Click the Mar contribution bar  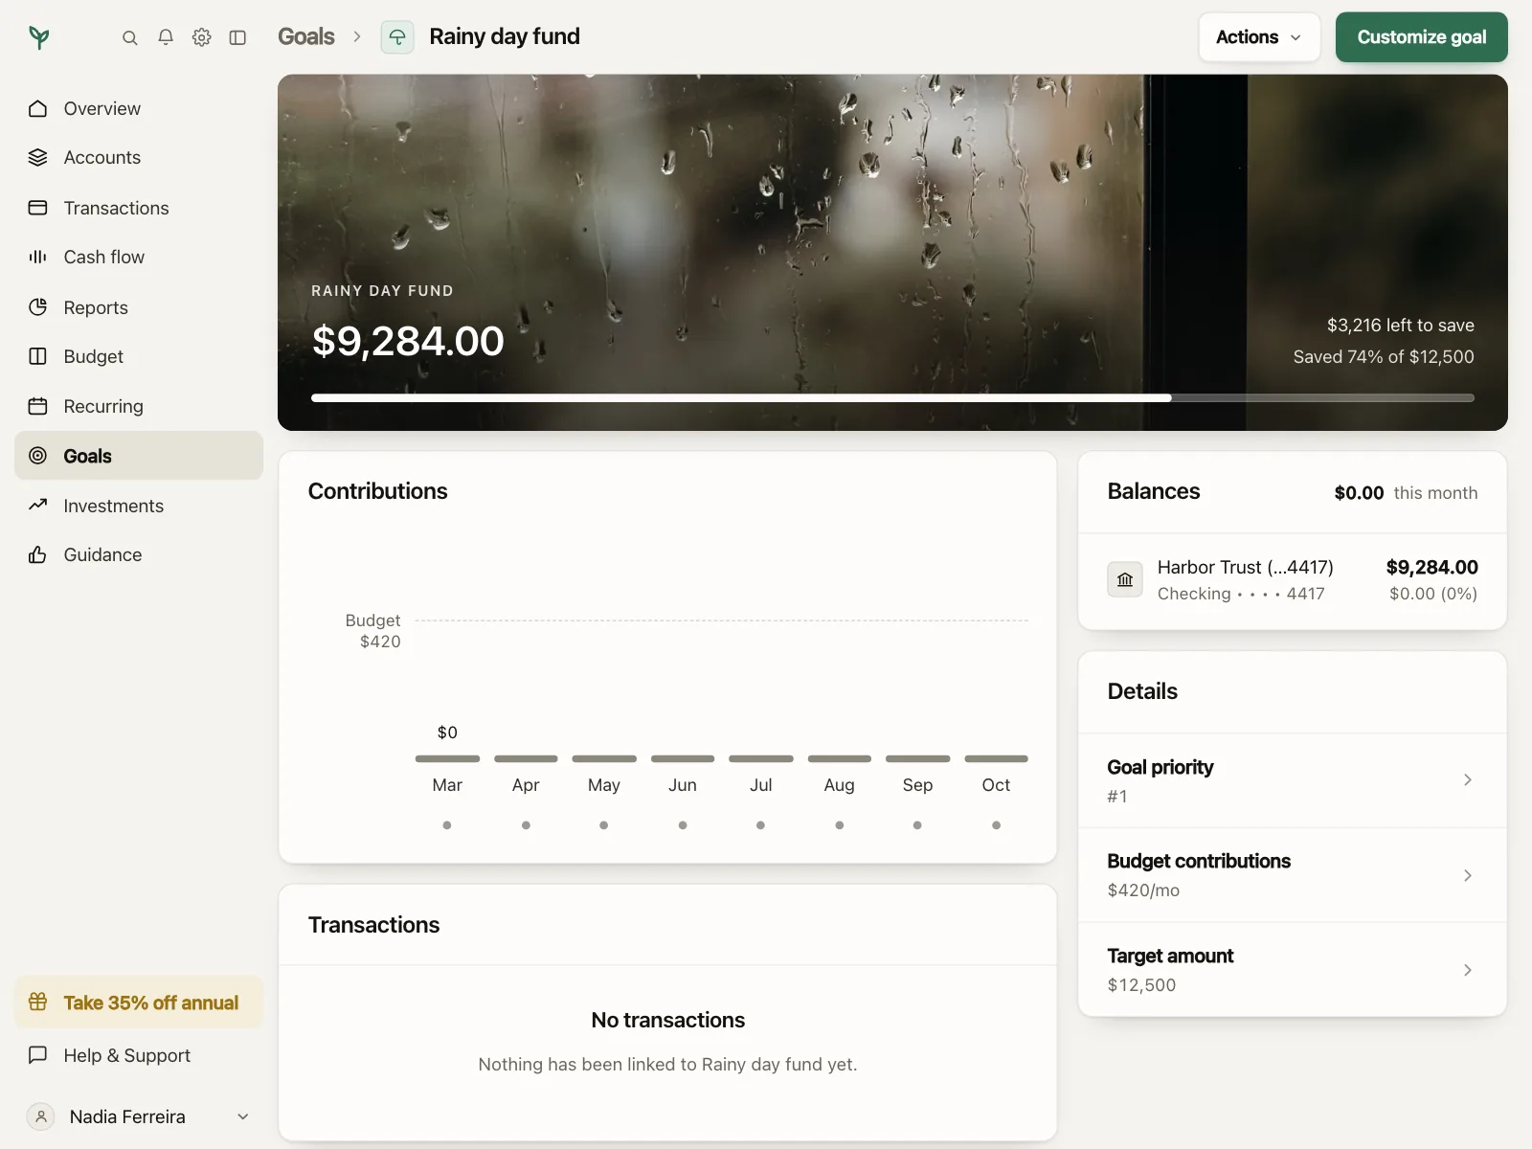tap(447, 758)
